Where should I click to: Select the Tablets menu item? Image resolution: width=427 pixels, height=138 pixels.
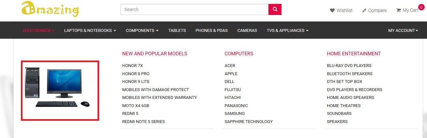(x=177, y=30)
